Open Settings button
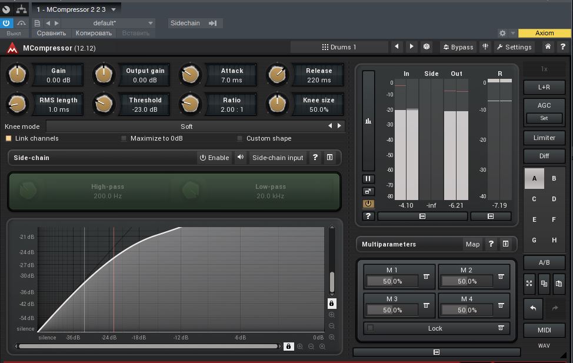 coord(514,47)
